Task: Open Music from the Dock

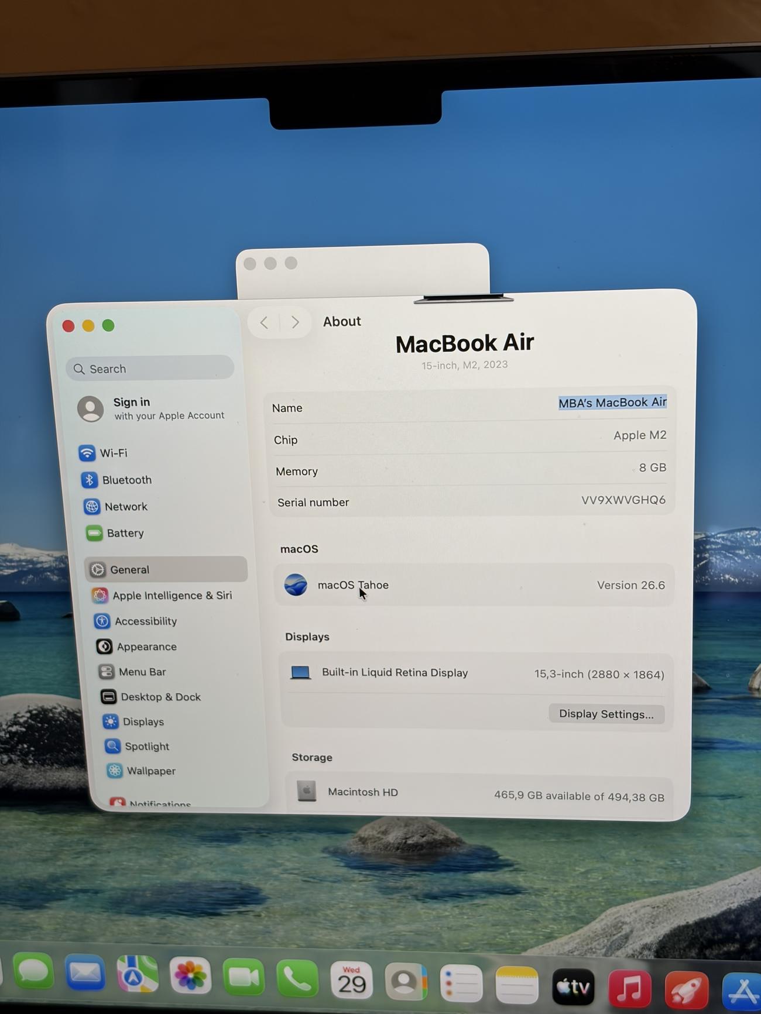Action: tap(630, 989)
